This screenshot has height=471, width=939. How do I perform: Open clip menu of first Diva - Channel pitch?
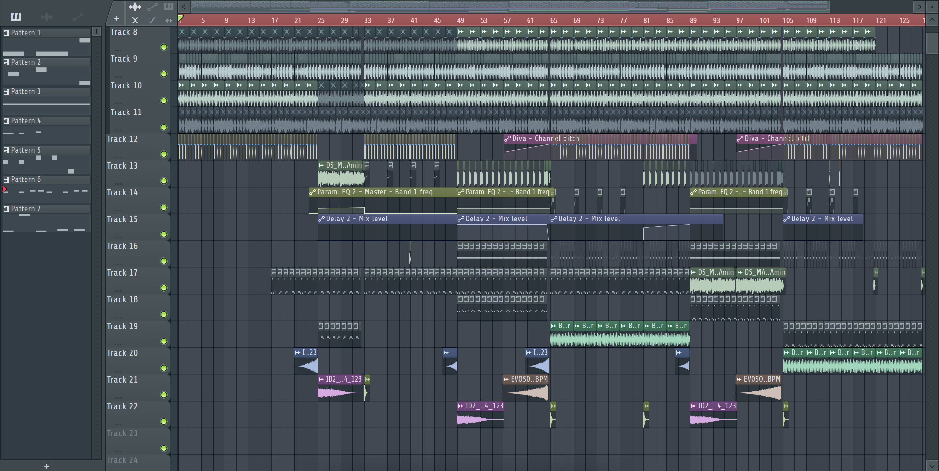507,139
